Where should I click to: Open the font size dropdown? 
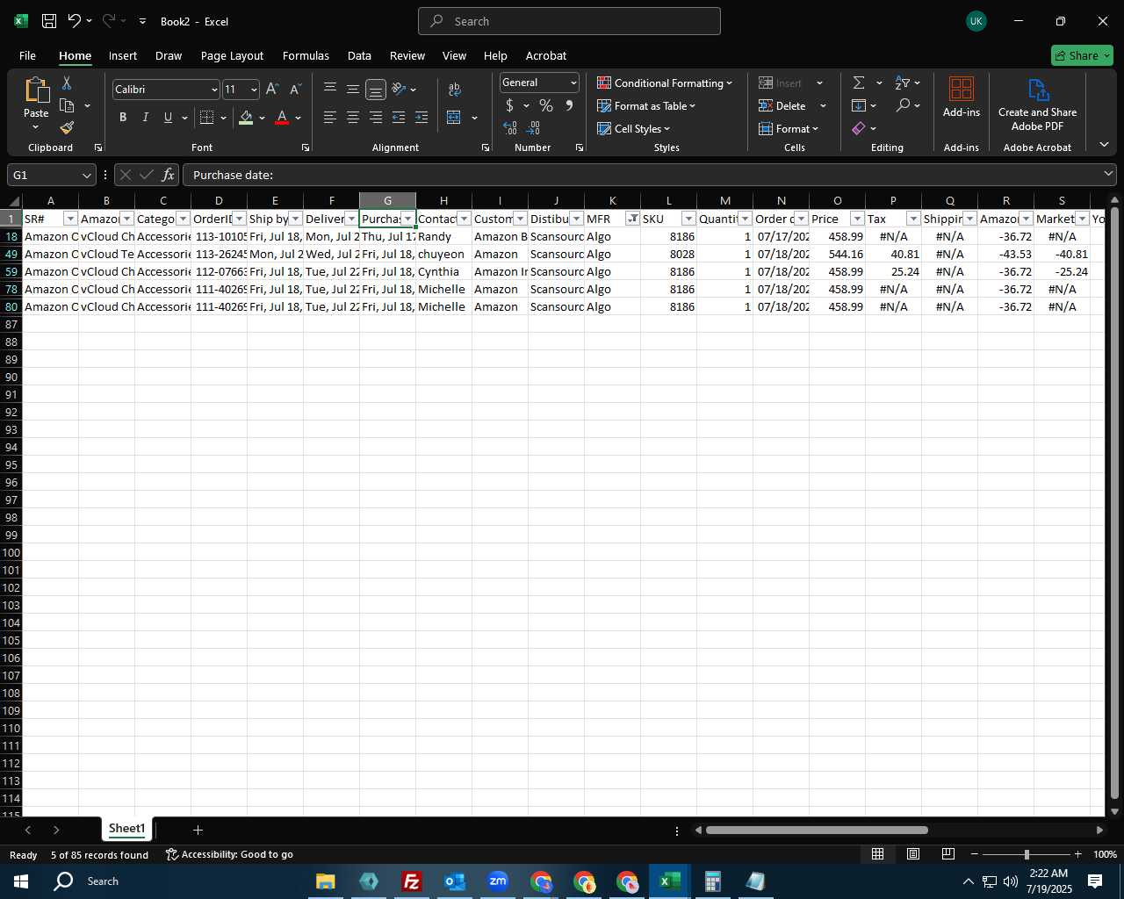[x=254, y=90]
